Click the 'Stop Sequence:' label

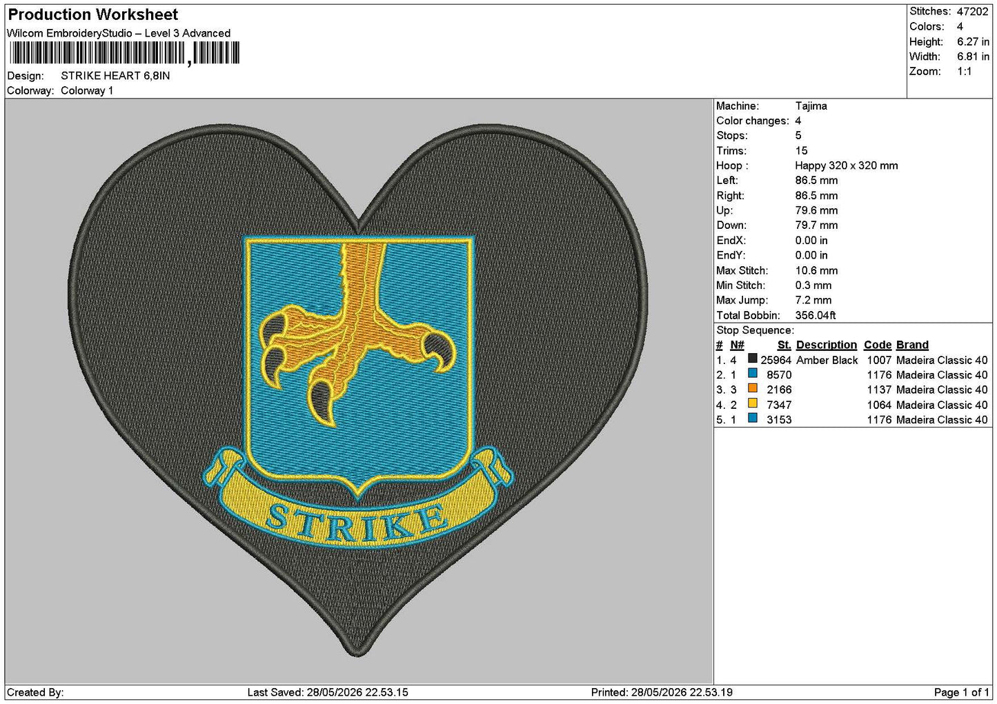[755, 331]
